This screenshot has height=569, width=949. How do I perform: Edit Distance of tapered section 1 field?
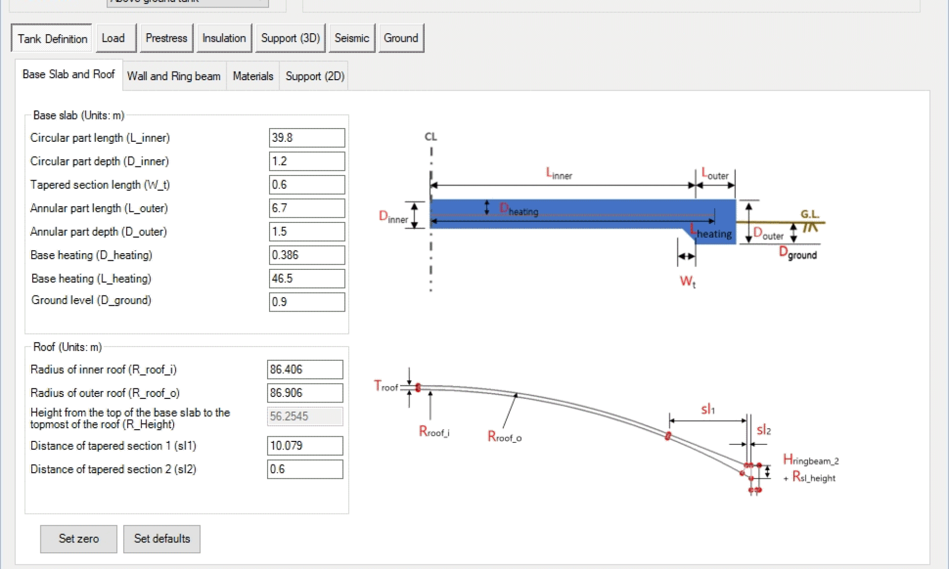(305, 446)
